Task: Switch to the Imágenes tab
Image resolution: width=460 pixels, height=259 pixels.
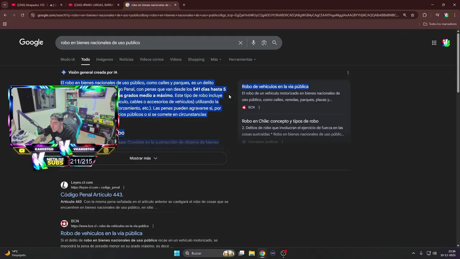Action: tap(105, 59)
